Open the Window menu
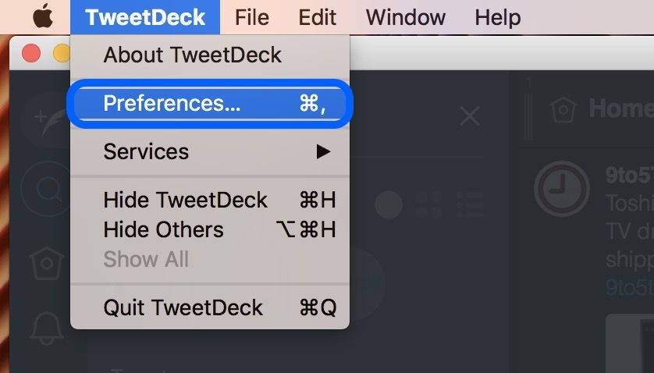The height and width of the screenshot is (373, 654). pos(405,17)
